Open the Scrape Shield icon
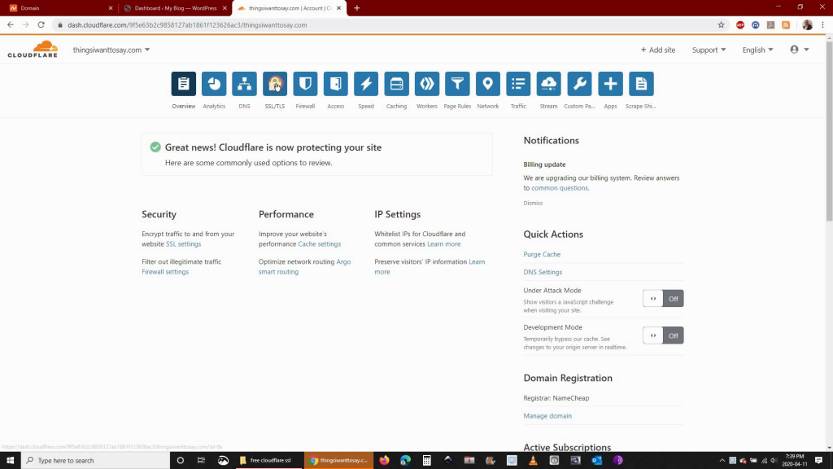The image size is (833, 469). click(x=641, y=84)
